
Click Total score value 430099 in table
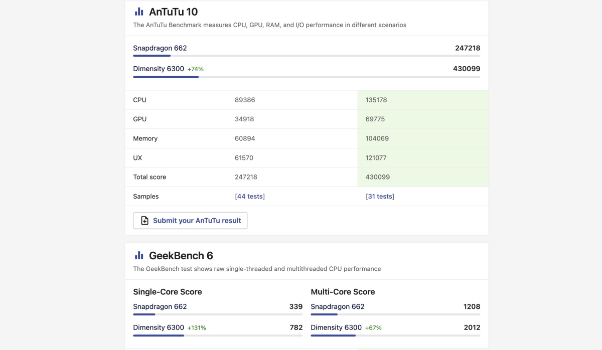point(378,177)
